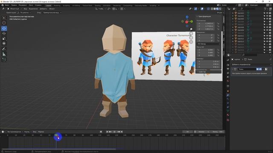Jump to timeline end frame
Viewport: 273px width, 153px height.
[122, 132]
